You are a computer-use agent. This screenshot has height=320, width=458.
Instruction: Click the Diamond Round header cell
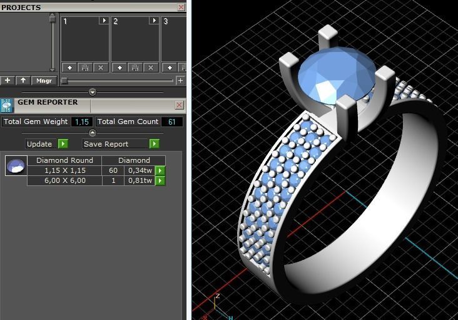(64, 160)
